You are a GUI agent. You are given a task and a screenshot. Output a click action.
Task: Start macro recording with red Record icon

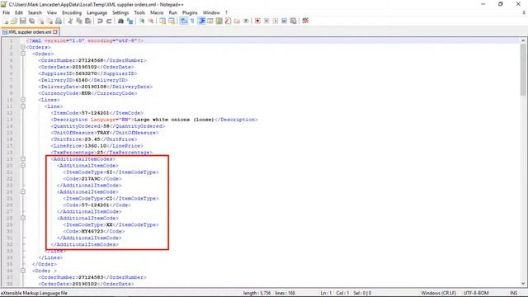coord(257,21)
